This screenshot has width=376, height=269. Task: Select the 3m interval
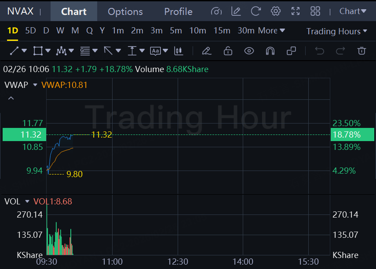pyautogui.click(x=157, y=31)
